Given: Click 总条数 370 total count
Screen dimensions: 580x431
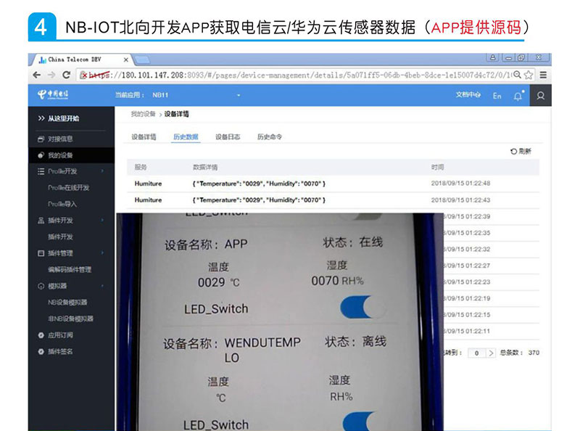Looking at the screenshot, I should [519, 353].
